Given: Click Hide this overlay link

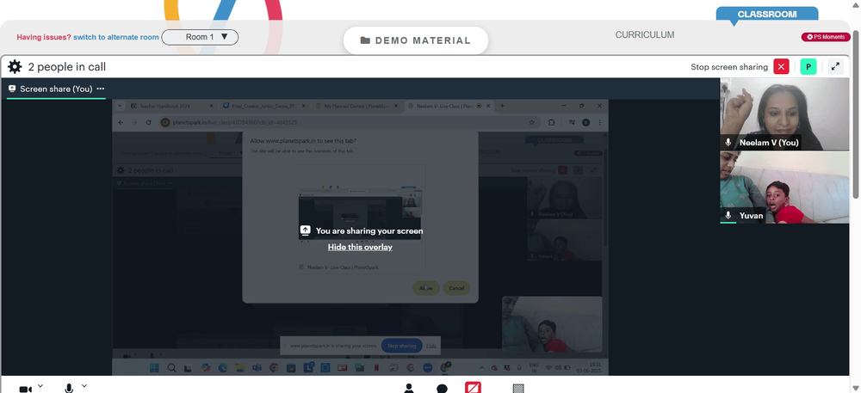Looking at the screenshot, I should (x=360, y=247).
